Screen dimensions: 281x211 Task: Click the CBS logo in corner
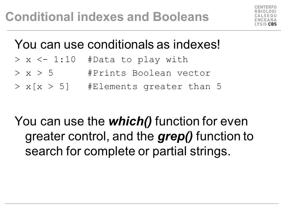(x=265, y=16)
